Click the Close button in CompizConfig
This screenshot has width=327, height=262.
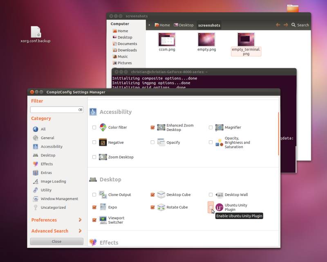(56, 241)
